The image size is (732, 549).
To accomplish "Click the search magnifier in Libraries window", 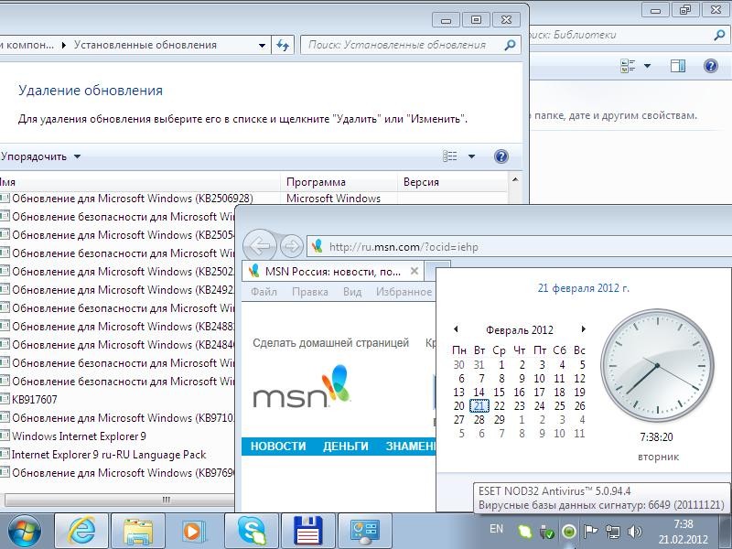I will [719, 35].
